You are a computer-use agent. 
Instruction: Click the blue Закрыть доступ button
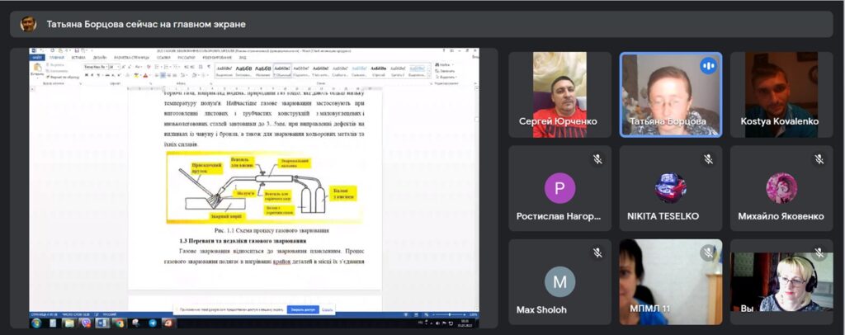pos(303,309)
